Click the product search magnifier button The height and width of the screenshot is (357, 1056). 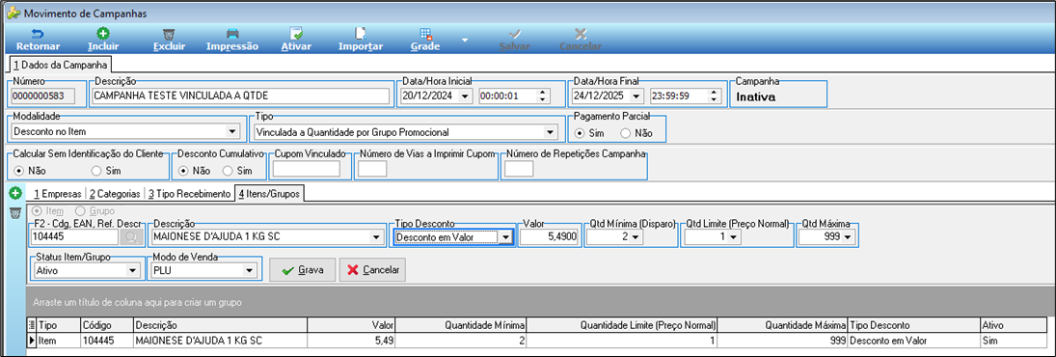click(x=130, y=236)
